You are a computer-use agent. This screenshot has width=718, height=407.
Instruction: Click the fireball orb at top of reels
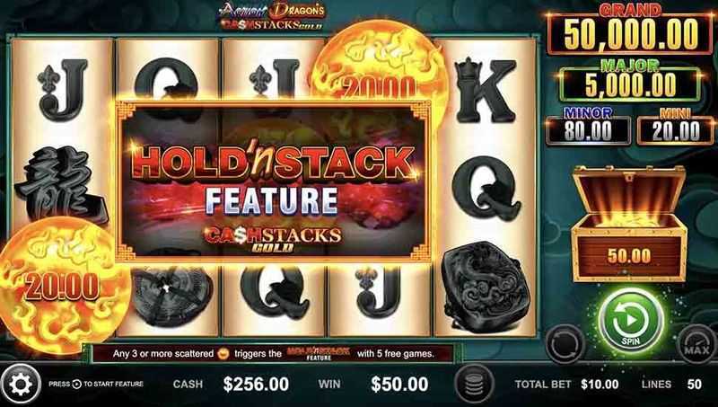point(379,62)
